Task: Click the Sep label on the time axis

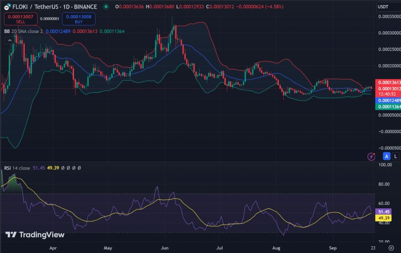Action: pos(333,248)
